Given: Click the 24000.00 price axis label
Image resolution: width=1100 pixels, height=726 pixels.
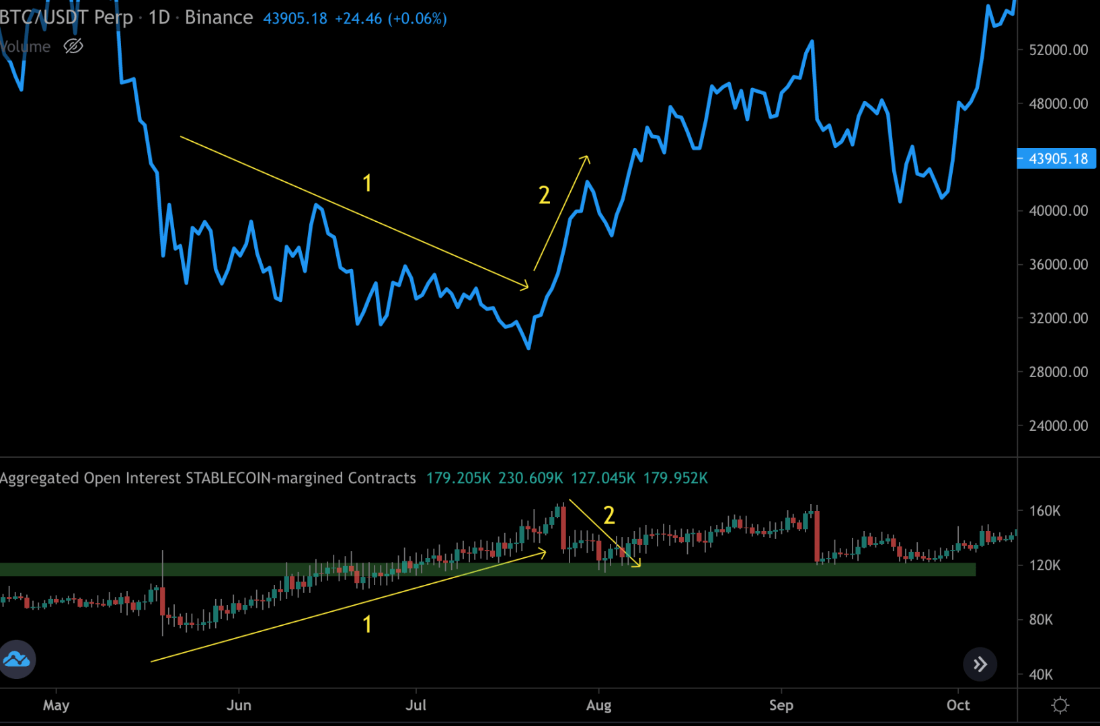Looking at the screenshot, I should coord(1058,426).
